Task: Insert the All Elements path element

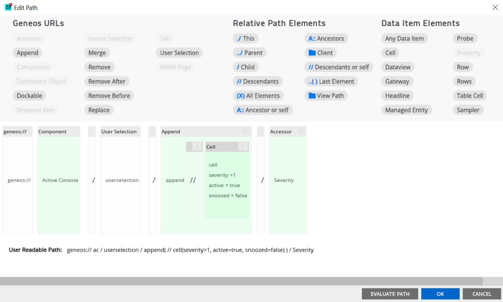Action: (x=258, y=96)
